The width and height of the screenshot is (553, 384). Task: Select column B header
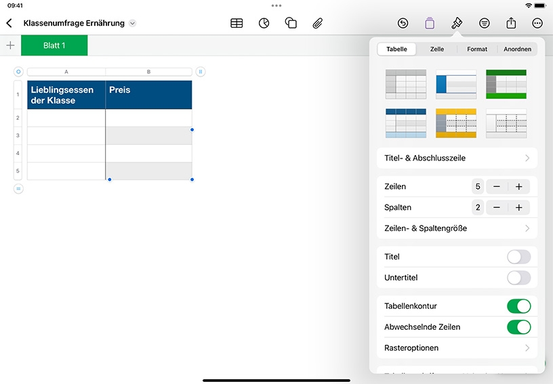point(148,72)
